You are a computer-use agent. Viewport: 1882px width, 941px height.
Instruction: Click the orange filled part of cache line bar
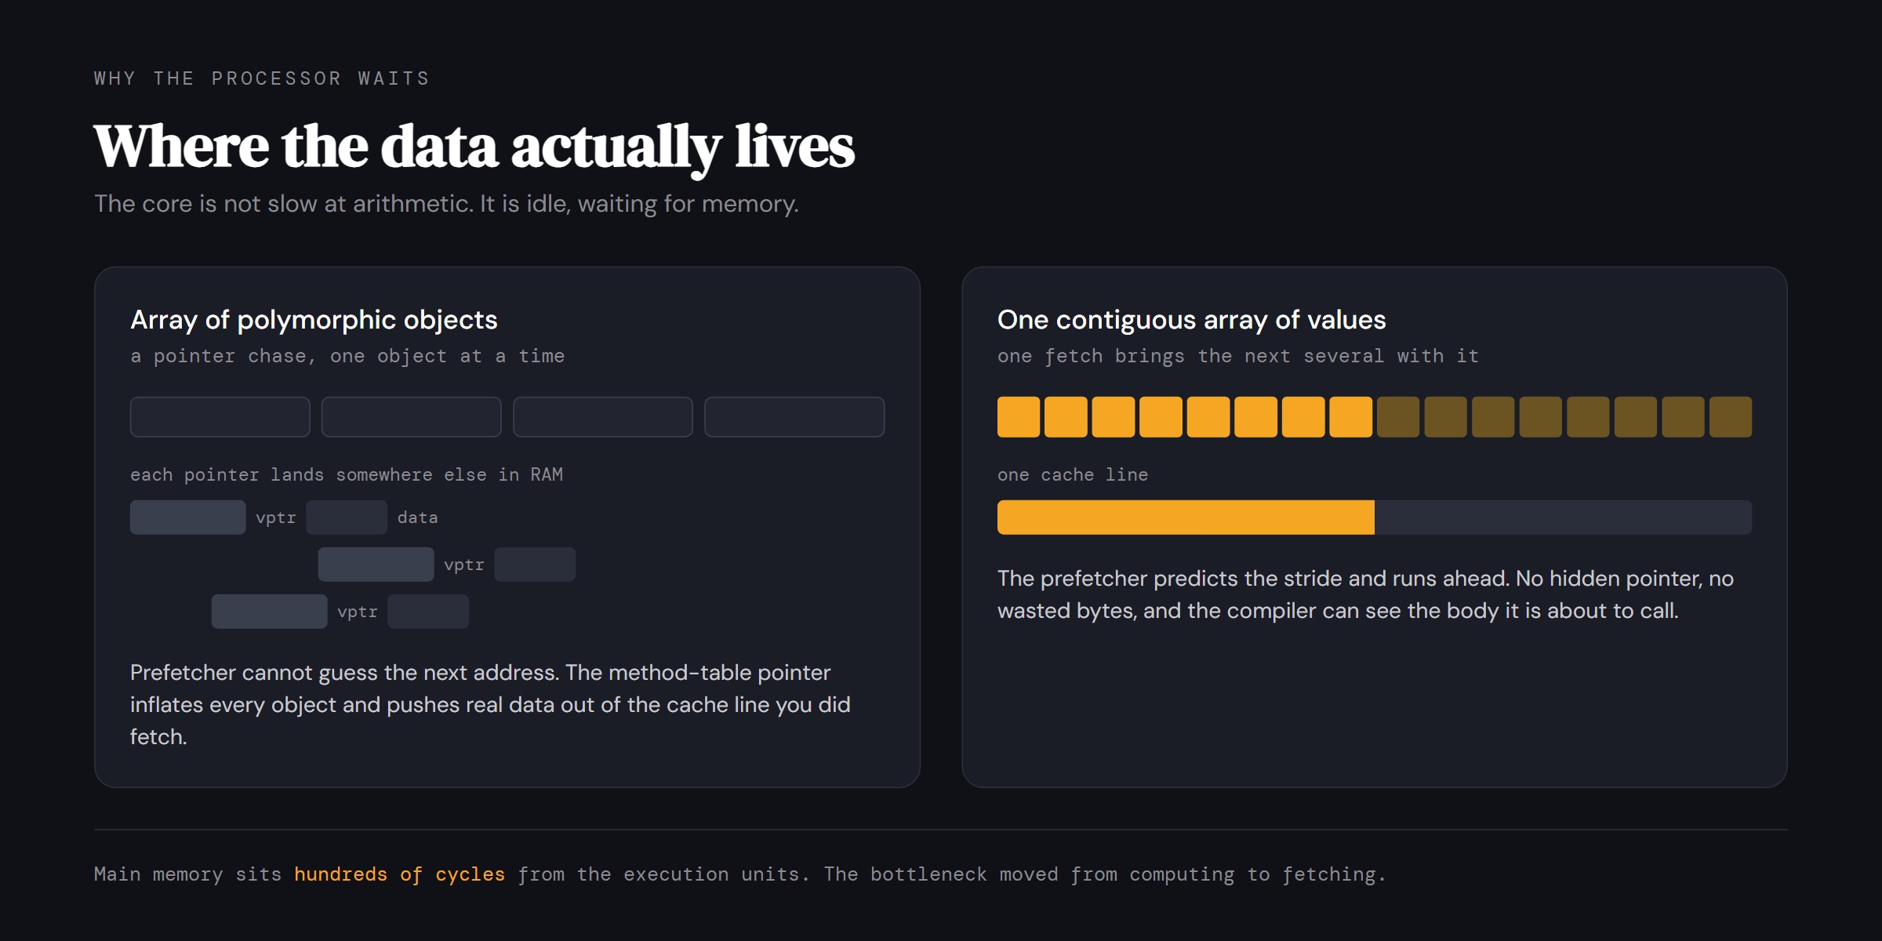pyautogui.click(x=1186, y=518)
